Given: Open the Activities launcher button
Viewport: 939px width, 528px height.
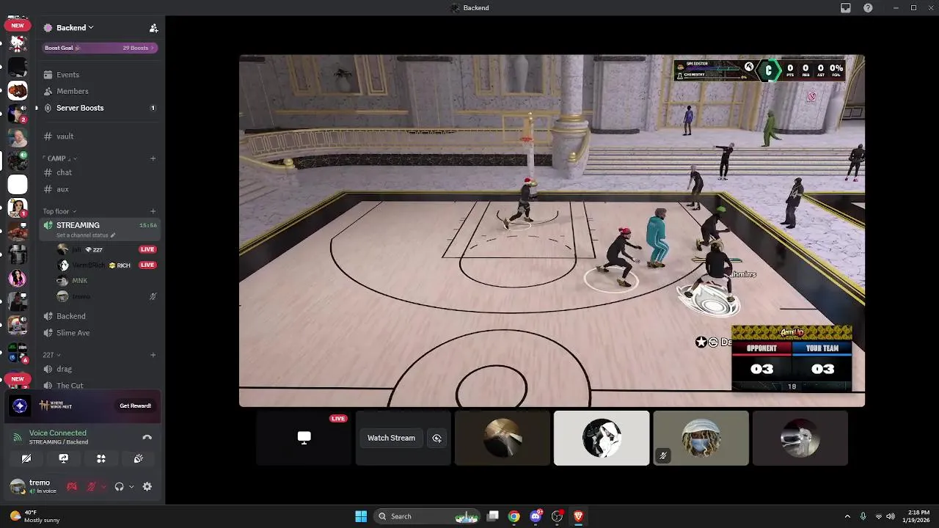Looking at the screenshot, I should click(101, 458).
